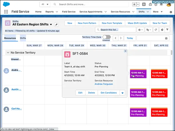Refresh the shifts list
Screen dimensions: 175x131
click(156, 30)
